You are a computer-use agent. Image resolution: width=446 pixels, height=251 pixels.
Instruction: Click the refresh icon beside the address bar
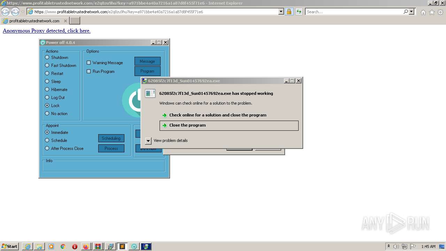point(299,12)
